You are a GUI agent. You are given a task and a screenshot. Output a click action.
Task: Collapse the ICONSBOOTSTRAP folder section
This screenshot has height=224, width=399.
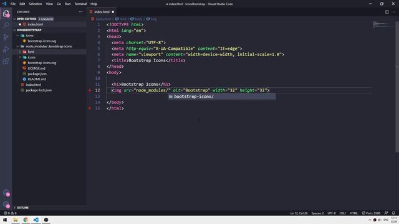tap(50, 30)
